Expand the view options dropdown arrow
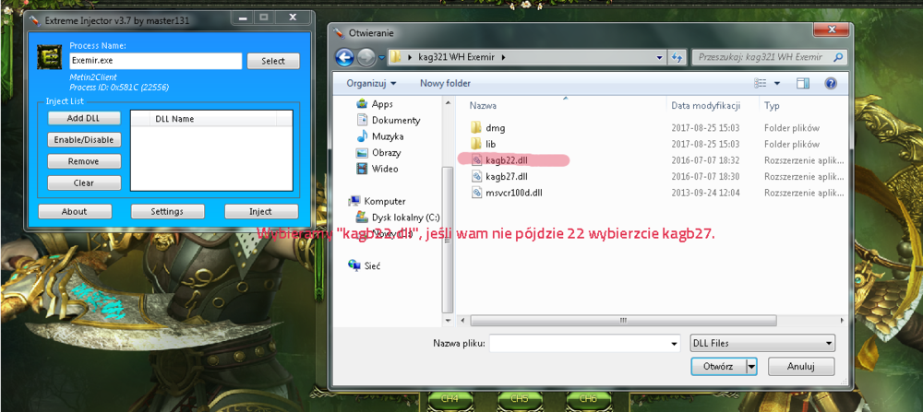Viewport: 923px width, 412px height. tap(776, 84)
